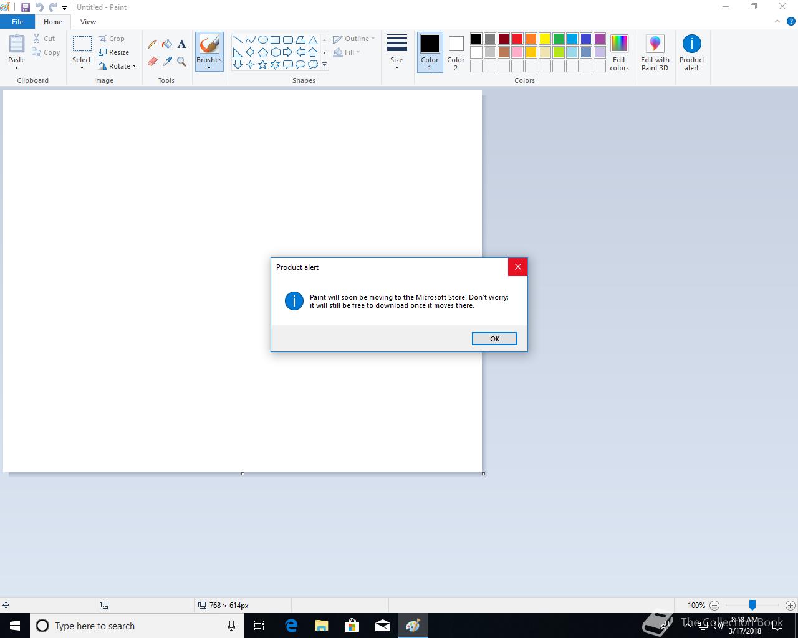Click OK in Product alert dialog

[x=494, y=338]
